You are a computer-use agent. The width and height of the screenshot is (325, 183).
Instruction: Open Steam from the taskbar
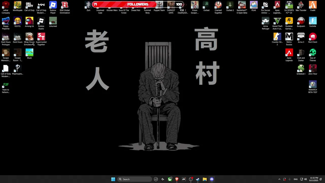tap(198, 179)
